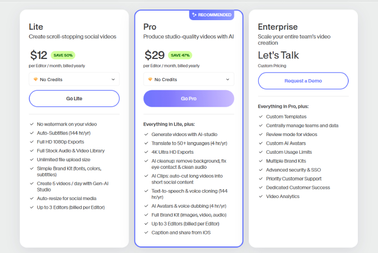Click the chevron arrow in Lite credits selector
The image size is (378, 253).
[x=113, y=80]
